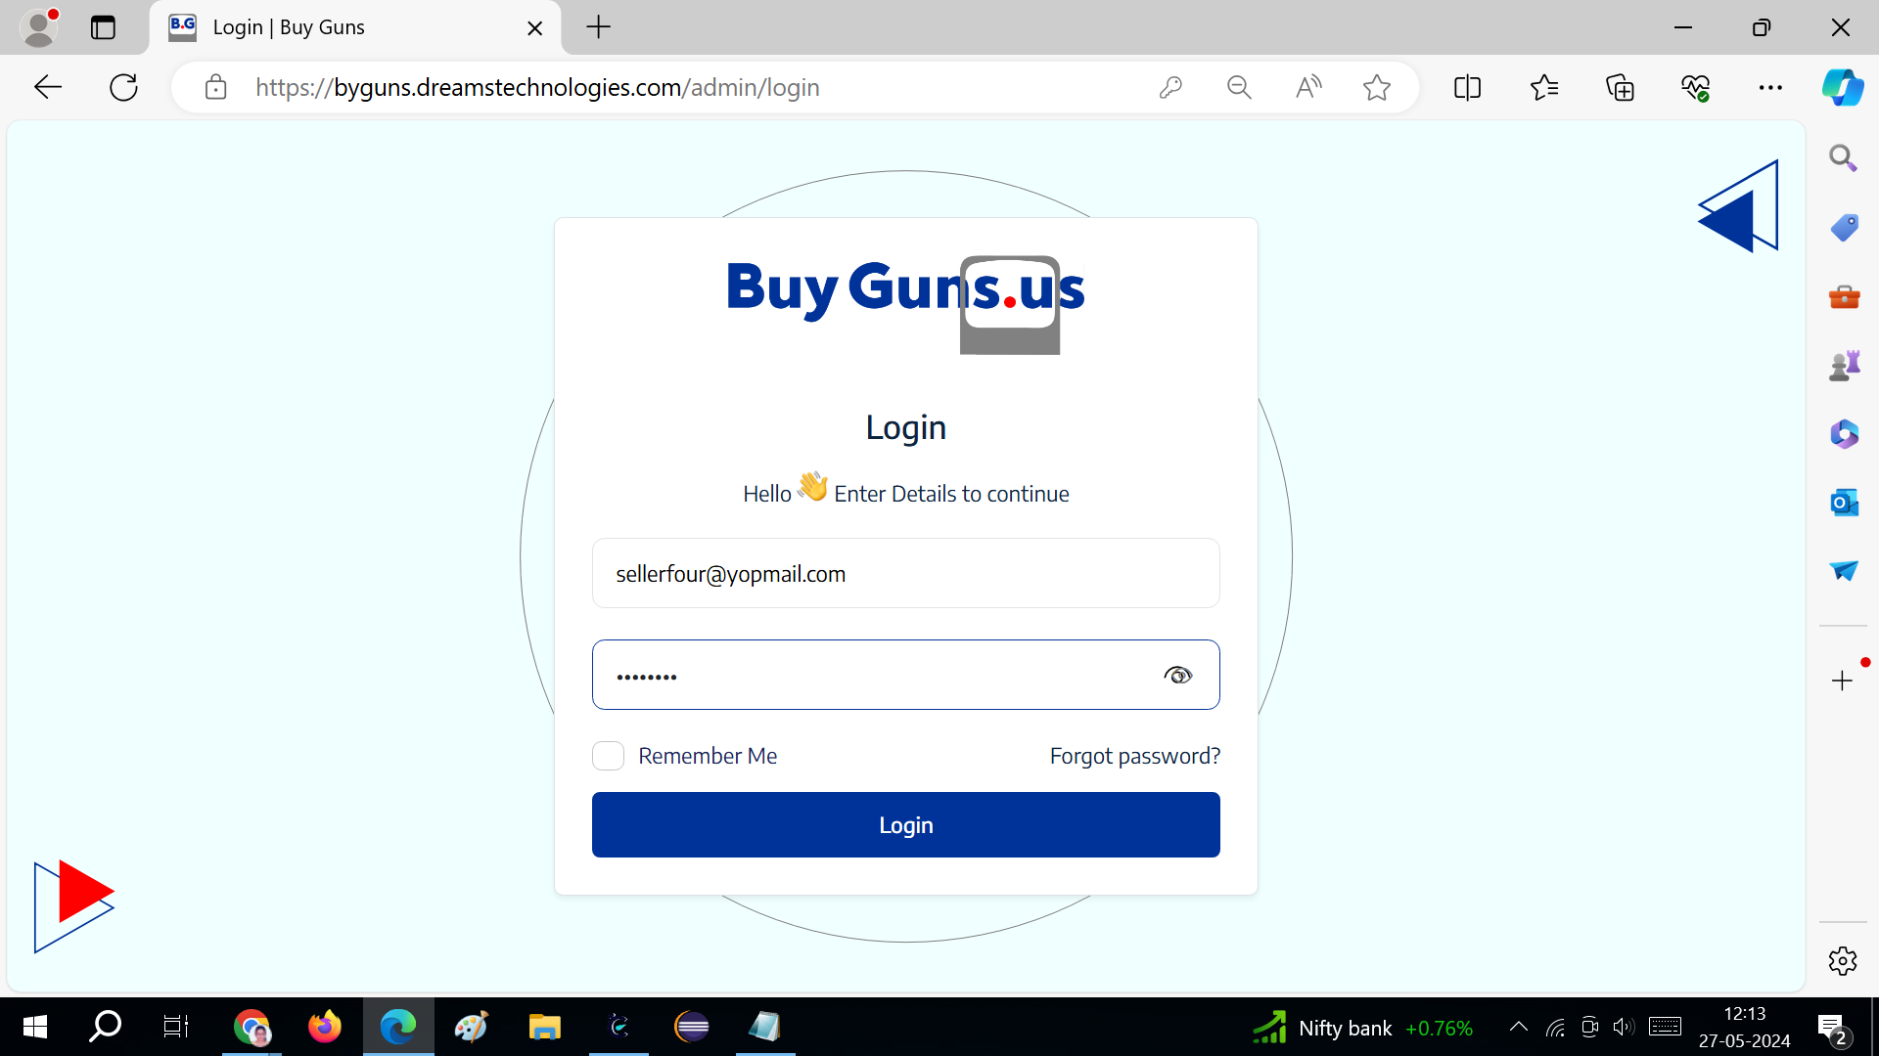
Task: View site information lock icon
Action: pyautogui.click(x=215, y=87)
